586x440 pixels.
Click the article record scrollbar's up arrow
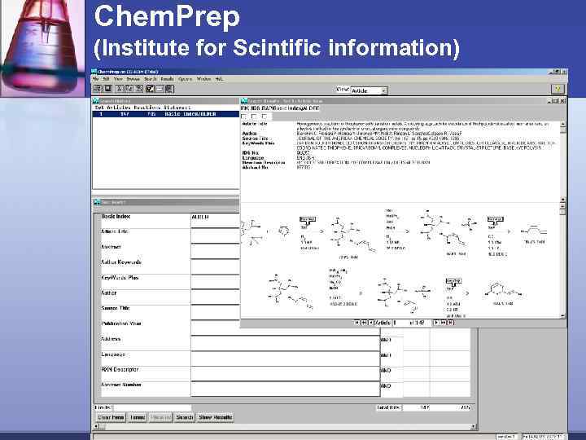pos(563,124)
